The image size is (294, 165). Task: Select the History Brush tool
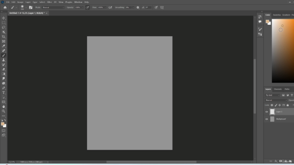(x=4, y=65)
